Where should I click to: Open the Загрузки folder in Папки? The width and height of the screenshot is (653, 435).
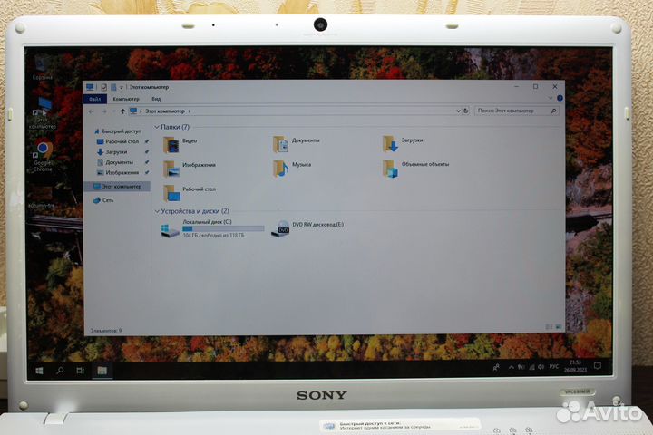point(403,143)
